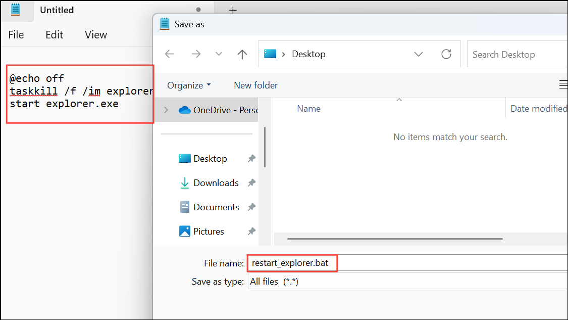568x320 pixels.
Task: Unpin Desktop from quick access
Action: coord(251,158)
